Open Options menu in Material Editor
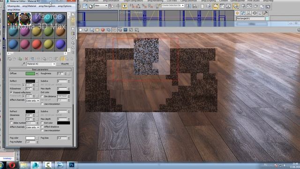Image resolution: width=300 pixels, height=169 pixels. coord(65,6)
